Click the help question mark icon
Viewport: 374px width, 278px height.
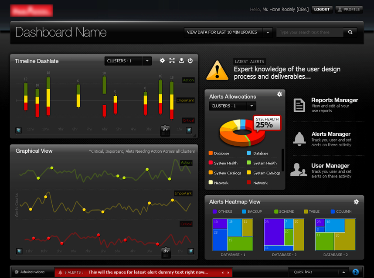coord(356,272)
